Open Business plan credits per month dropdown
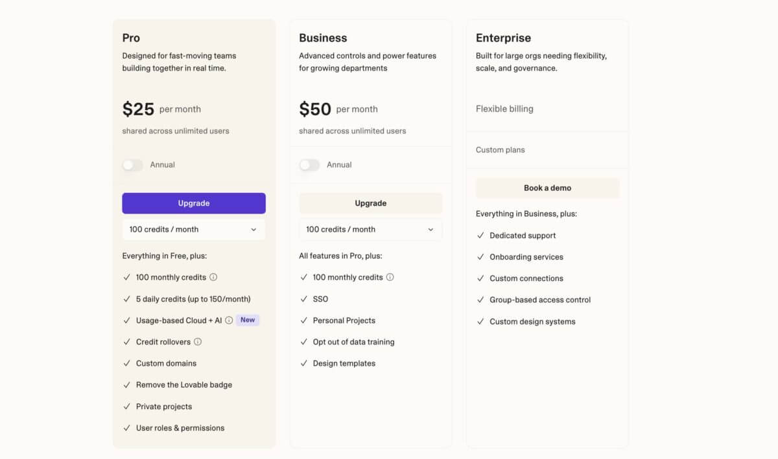778x459 pixels. pyautogui.click(x=370, y=229)
